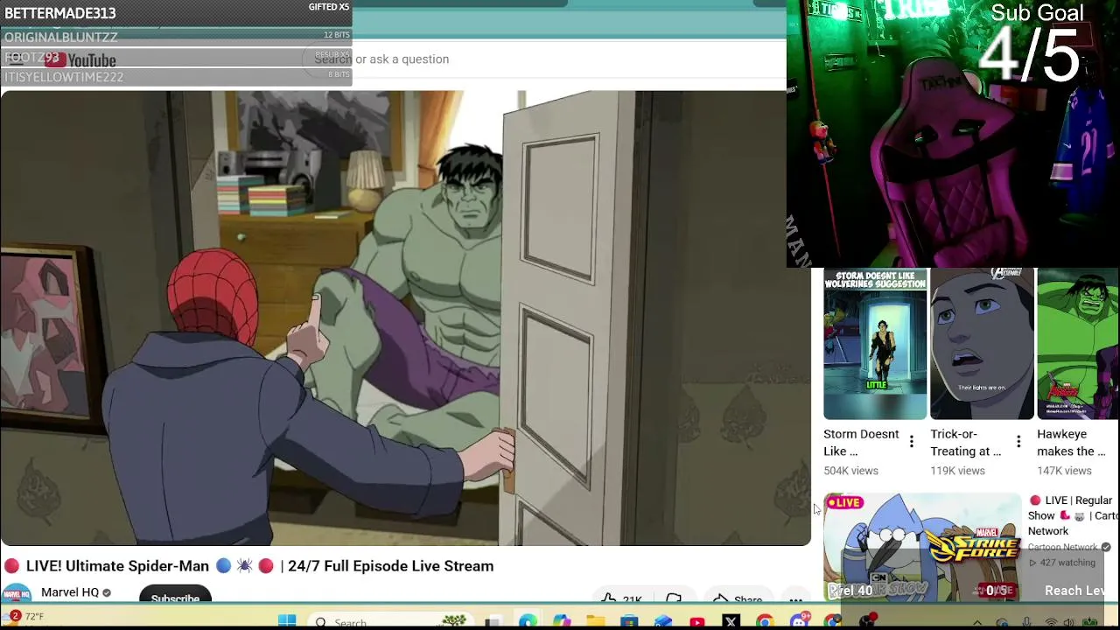Open Discord from the taskbar
This screenshot has width=1120, height=630.
(x=798, y=621)
